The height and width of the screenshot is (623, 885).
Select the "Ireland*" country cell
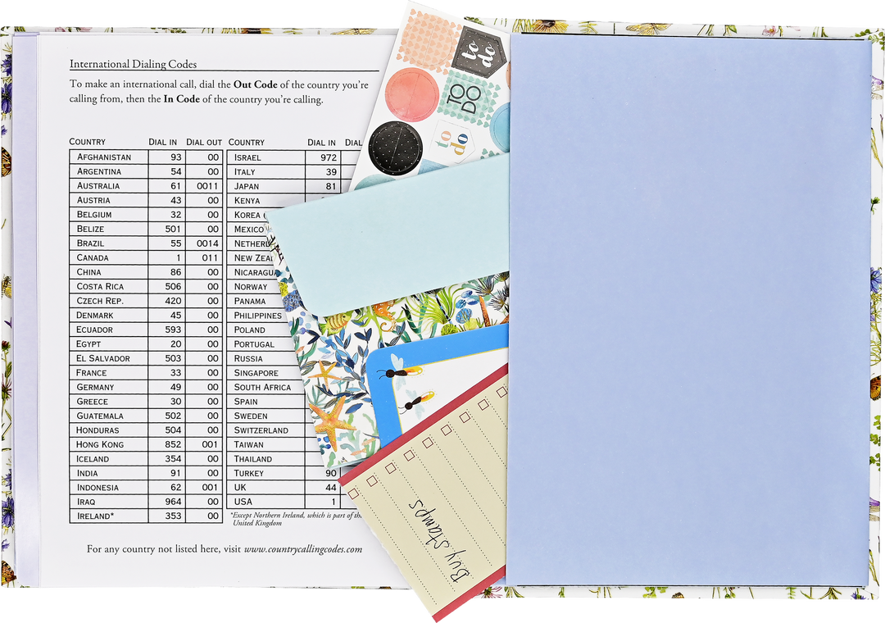click(x=109, y=516)
